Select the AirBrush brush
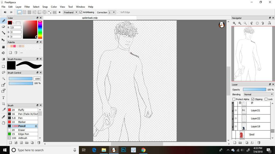Screen dimensions: 275x154 [x=23, y=138]
